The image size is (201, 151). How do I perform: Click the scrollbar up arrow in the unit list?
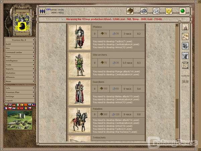[x=177, y=25]
